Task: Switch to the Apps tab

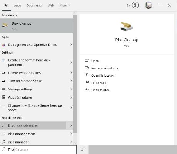Action: pyautogui.click(x=17, y=5)
